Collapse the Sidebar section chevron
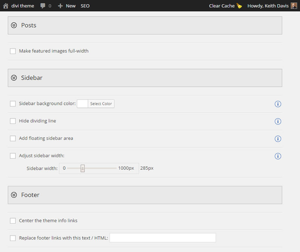 pyautogui.click(x=14, y=78)
